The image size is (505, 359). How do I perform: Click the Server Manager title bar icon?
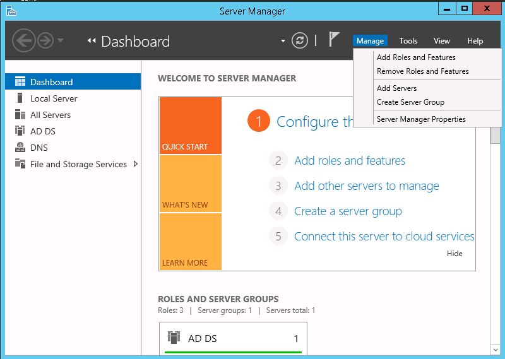pyautogui.click(x=11, y=11)
